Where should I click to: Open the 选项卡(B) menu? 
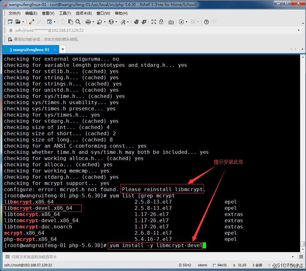(x=84, y=13)
